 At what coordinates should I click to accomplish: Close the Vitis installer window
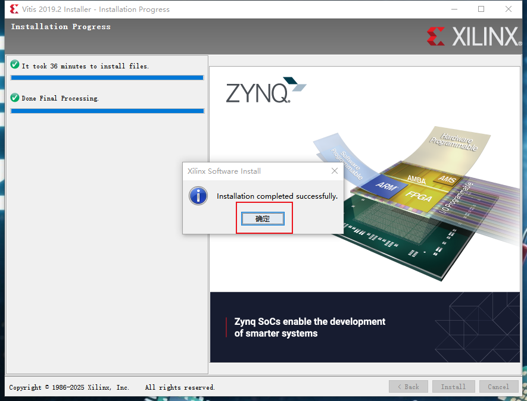pos(509,9)
